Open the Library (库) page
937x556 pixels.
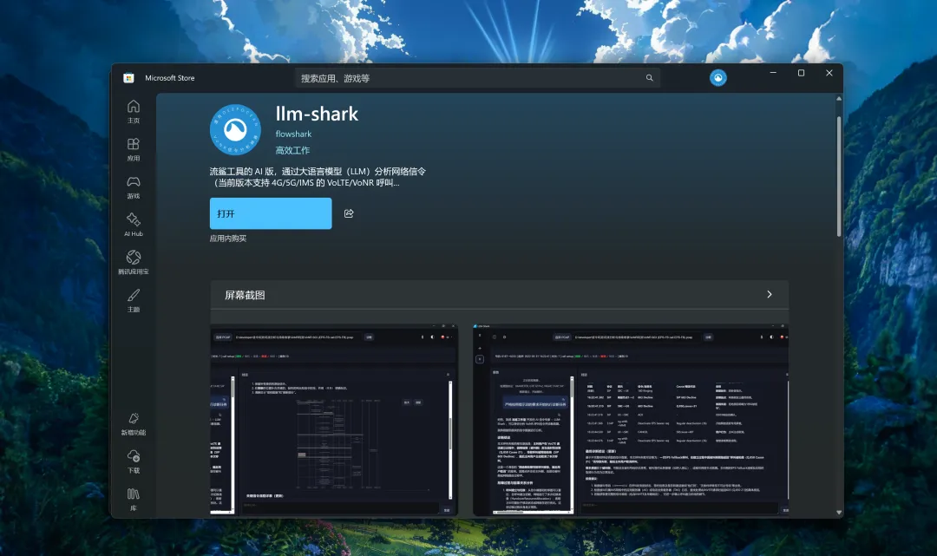pos(134,500)
